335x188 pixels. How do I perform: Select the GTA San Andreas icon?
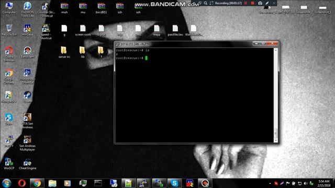coord(27,121)
